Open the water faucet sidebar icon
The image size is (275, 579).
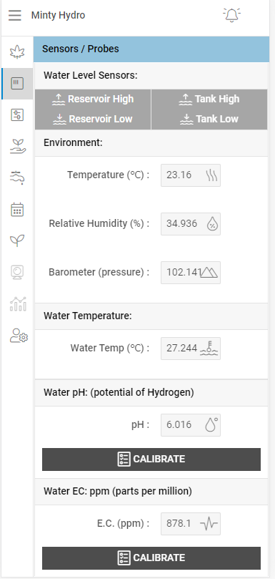17,178
